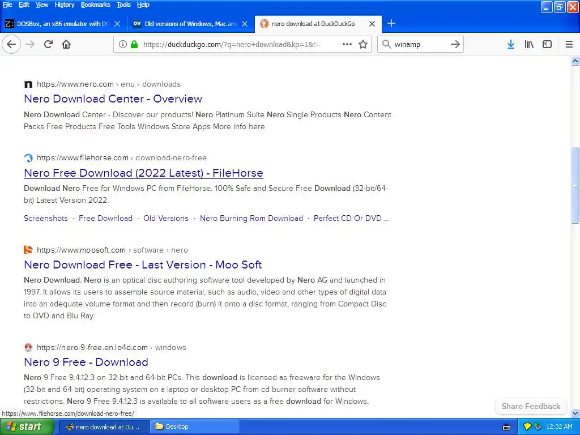Screen dimensions: 580x435
Task: Click the FileHorse favicon in results
Action: coord(28,158)
